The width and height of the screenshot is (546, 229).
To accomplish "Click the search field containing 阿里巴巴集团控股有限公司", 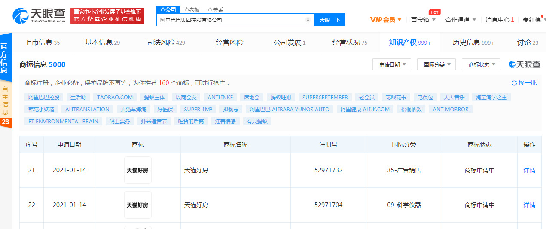I will coord(235,20).
